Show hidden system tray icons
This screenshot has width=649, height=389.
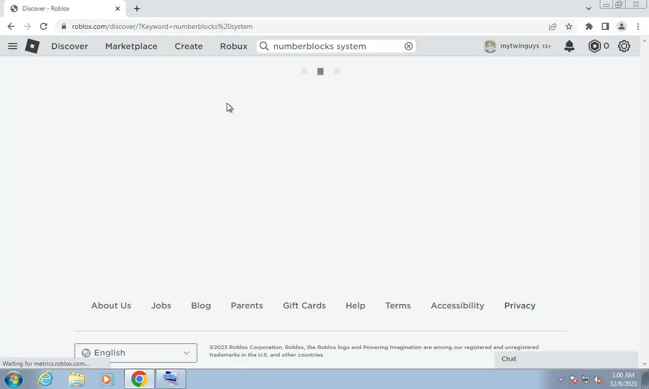(561, 379)
